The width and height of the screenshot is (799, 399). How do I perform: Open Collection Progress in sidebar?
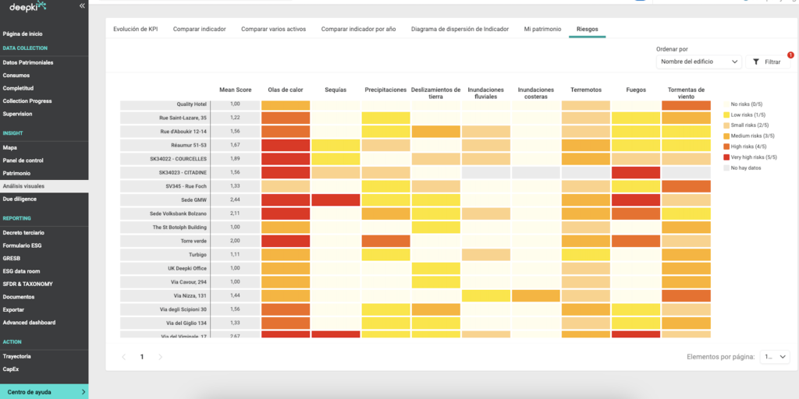pyautogui.click(x=27, y=101)
